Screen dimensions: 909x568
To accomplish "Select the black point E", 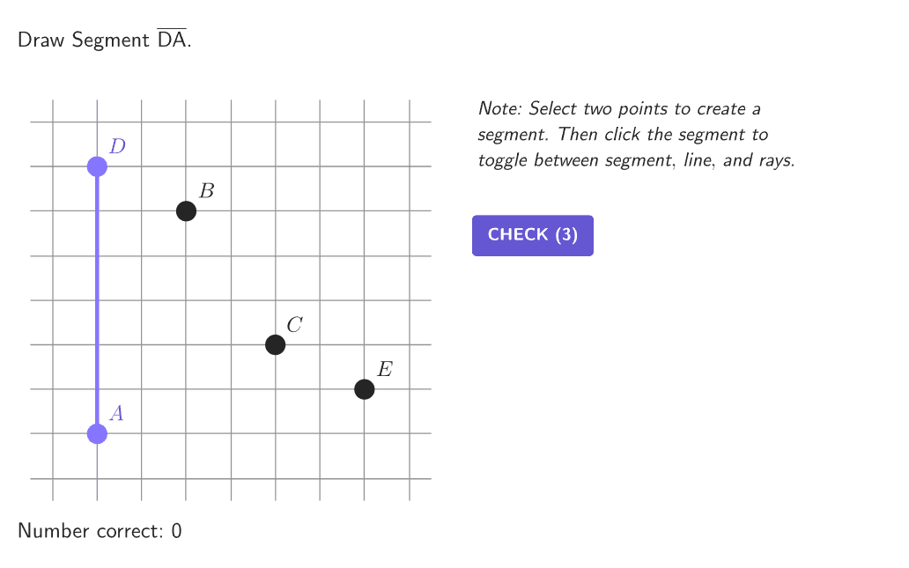I will click(364, 389).
